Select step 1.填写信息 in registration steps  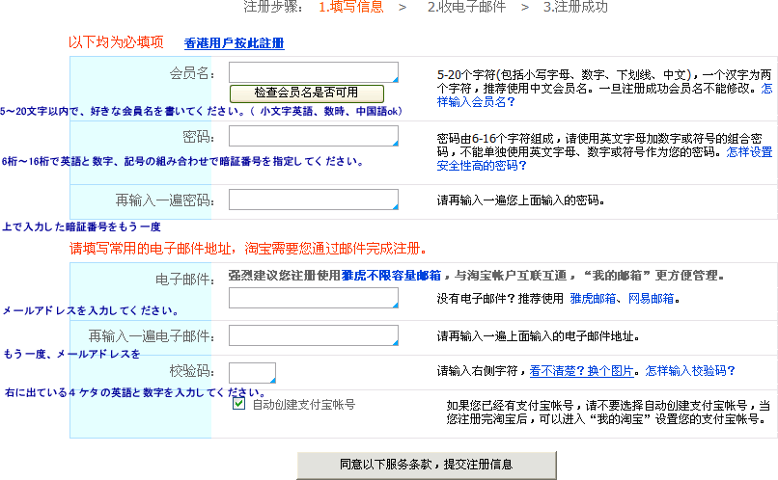coord(351,8)
